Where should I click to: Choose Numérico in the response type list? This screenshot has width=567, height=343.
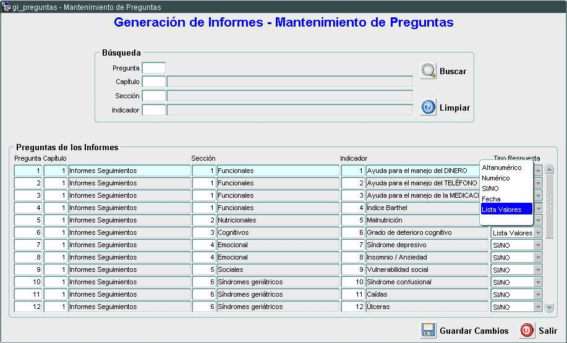pos(496,178)
